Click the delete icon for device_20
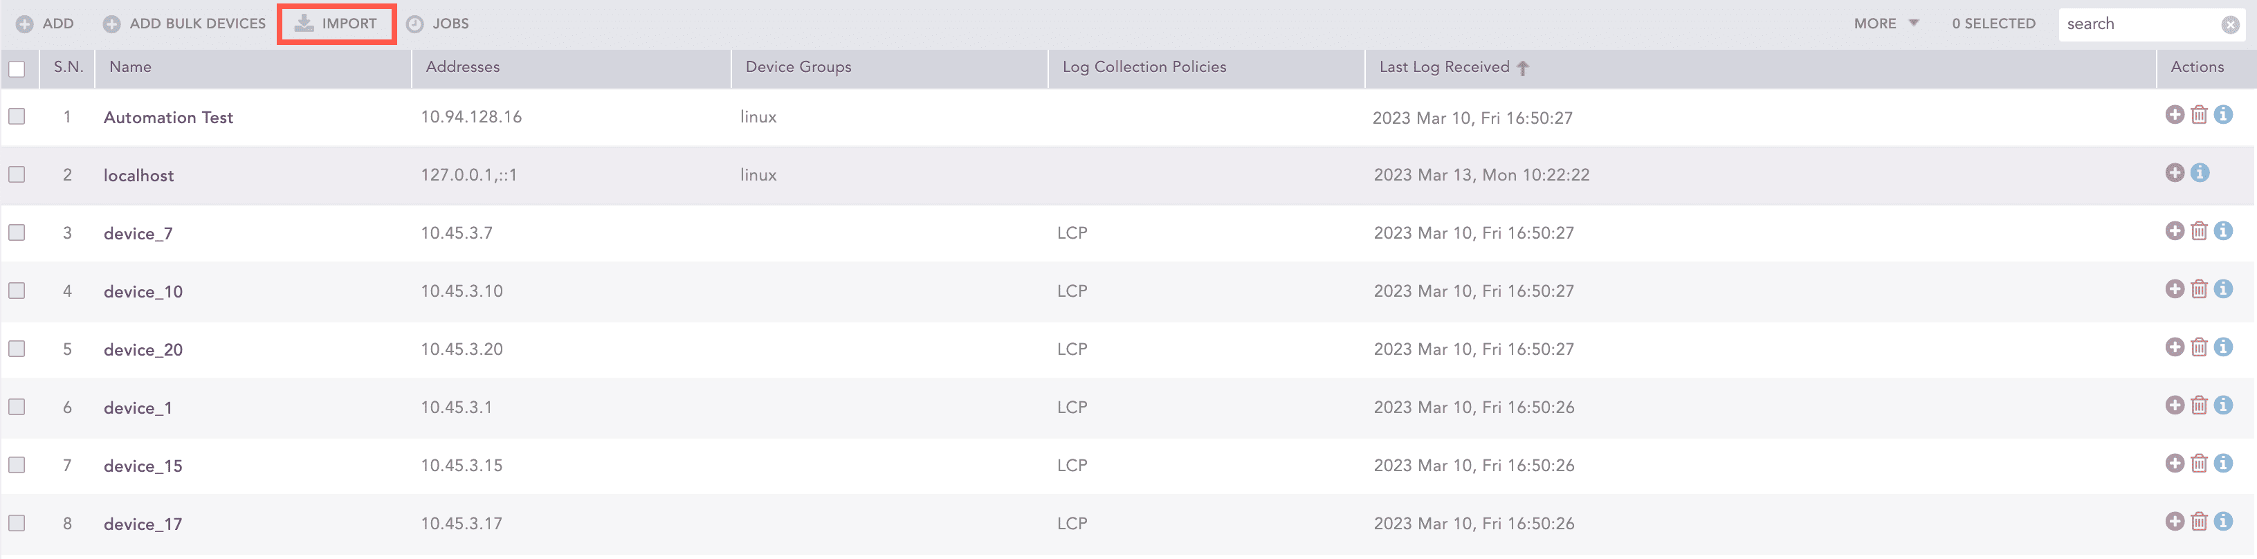The width and height of the screenshot is (2257, 559). coord(2199,347)
